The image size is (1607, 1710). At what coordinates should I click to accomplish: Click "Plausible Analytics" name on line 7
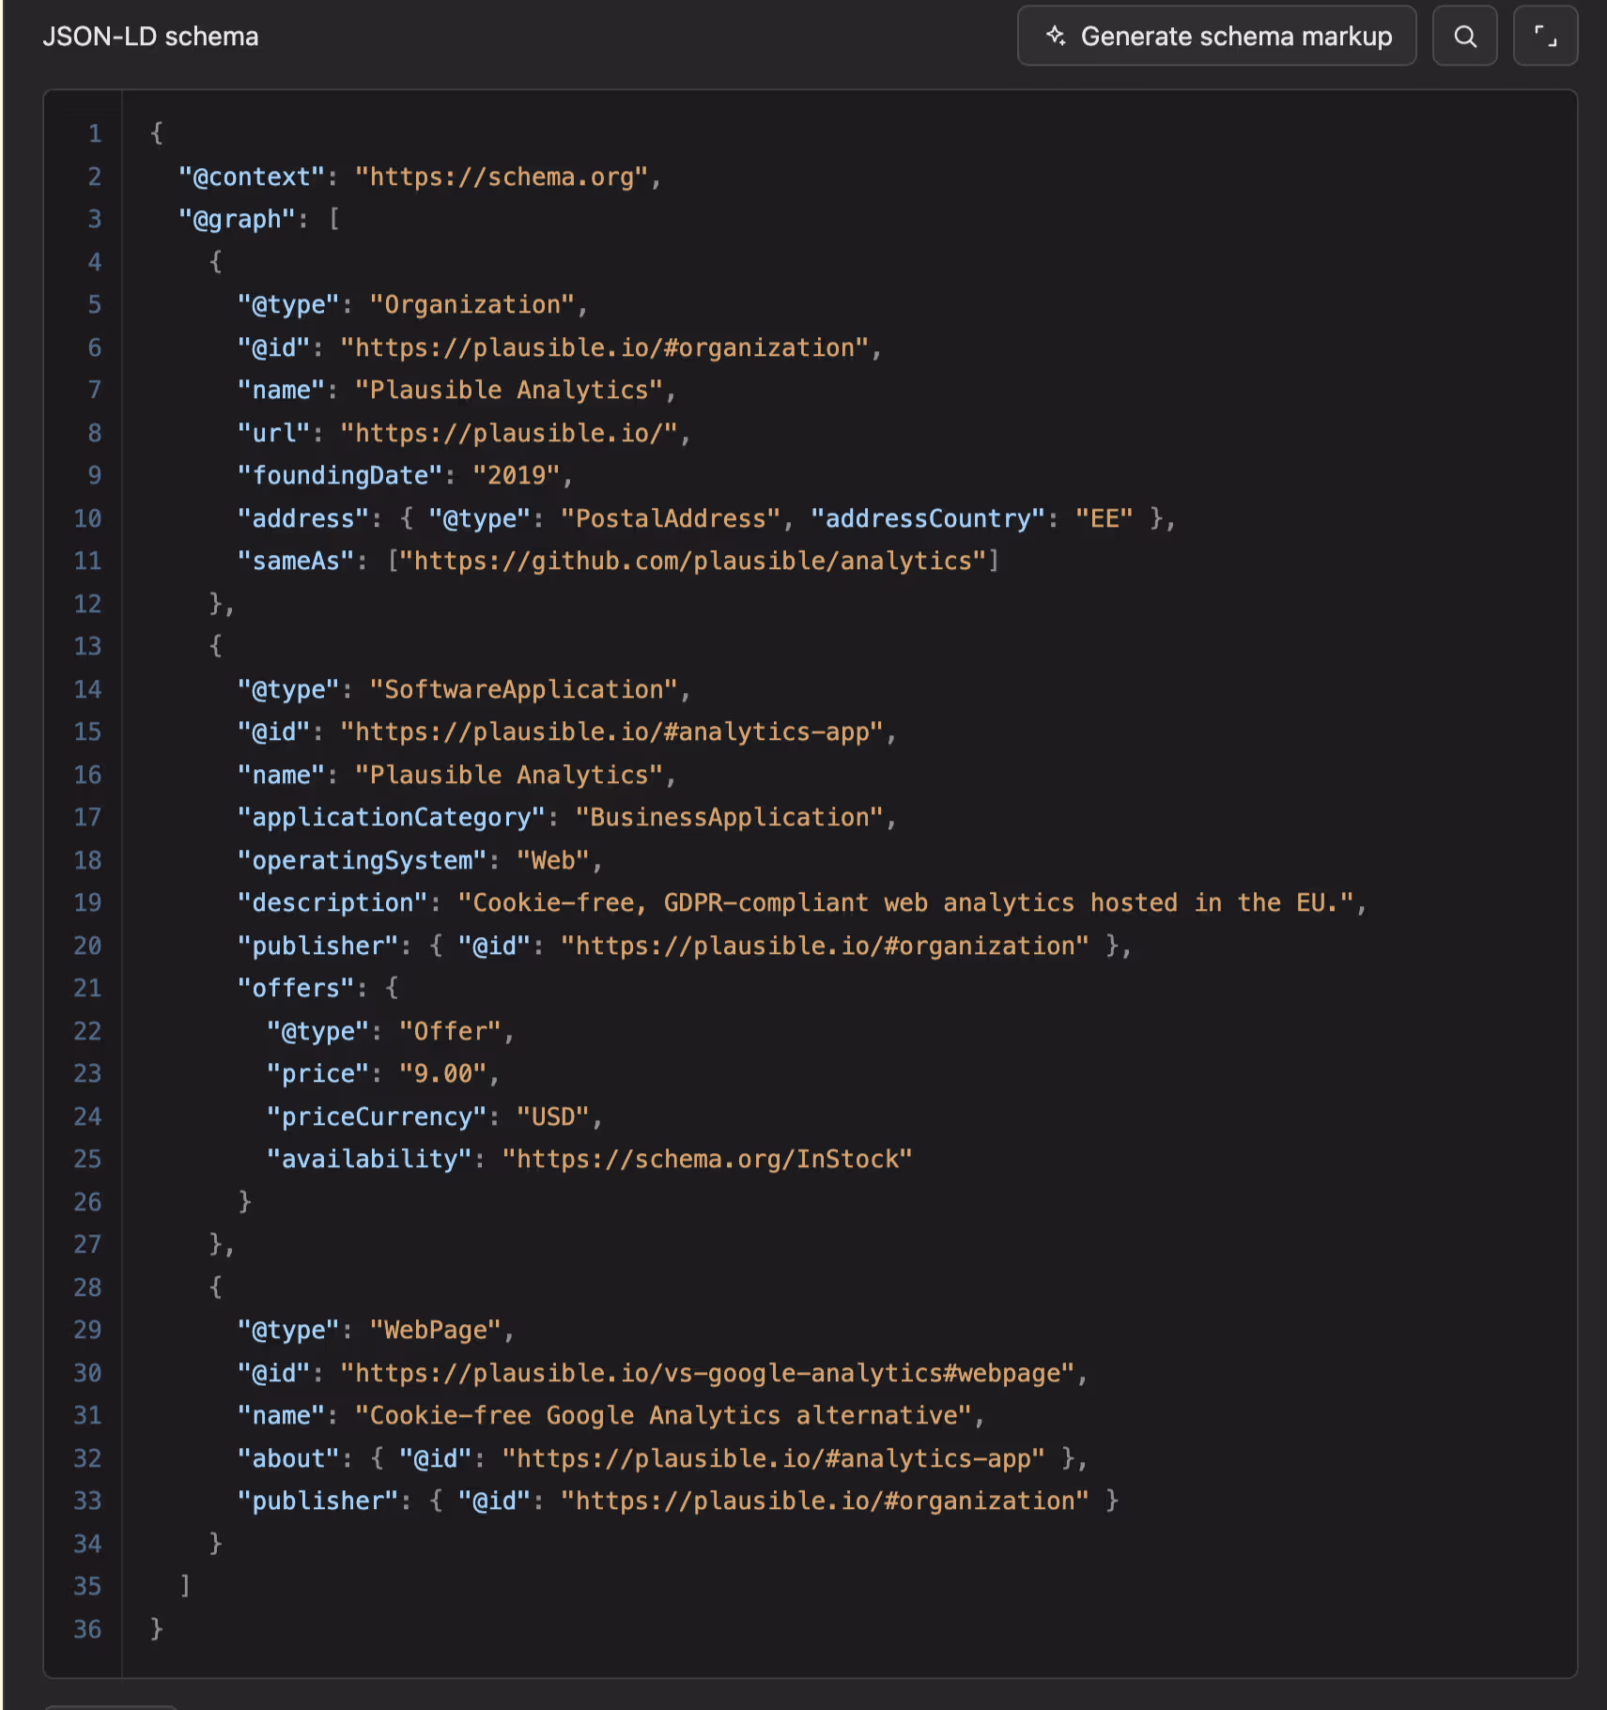(x=509, y=390)
